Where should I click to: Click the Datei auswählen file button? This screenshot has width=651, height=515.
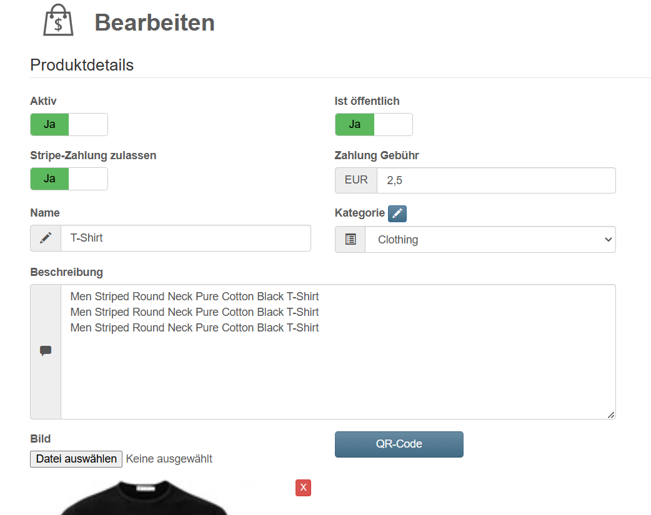pyautogui.click(x=76, y=459)
